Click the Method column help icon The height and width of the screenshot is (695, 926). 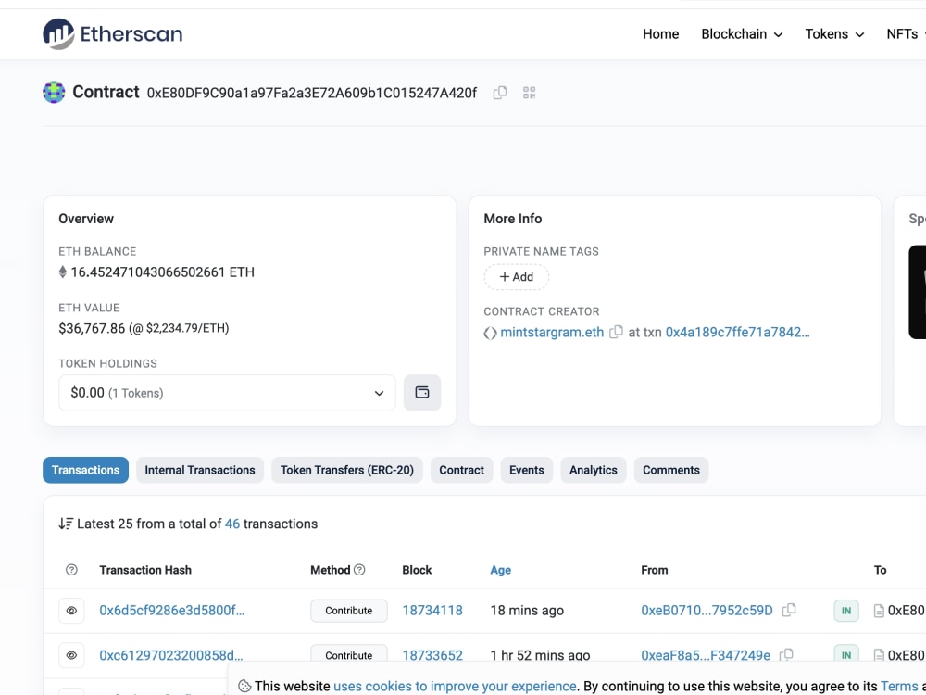pos(359,570)
